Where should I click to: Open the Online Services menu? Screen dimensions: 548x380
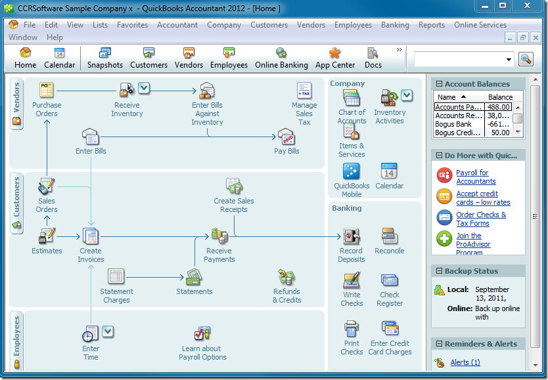pos(480,25)
